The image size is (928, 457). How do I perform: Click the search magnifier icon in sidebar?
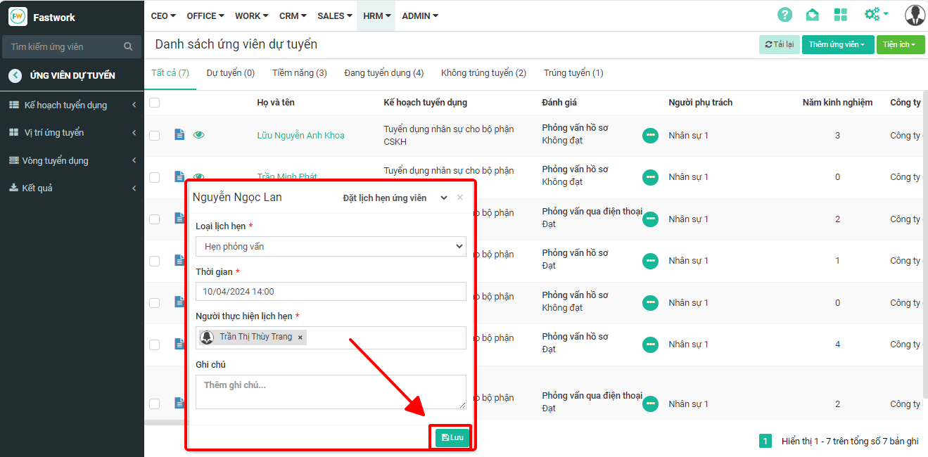click(x=128, y=46)
